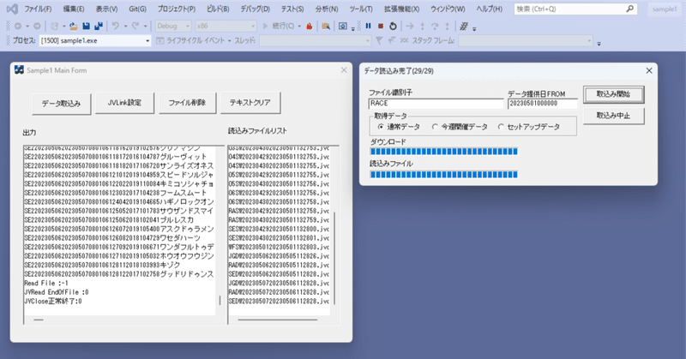Open the スタック フレーム dropdown
The width and height of the screenshot is (686, 359).
click(526, 40)
